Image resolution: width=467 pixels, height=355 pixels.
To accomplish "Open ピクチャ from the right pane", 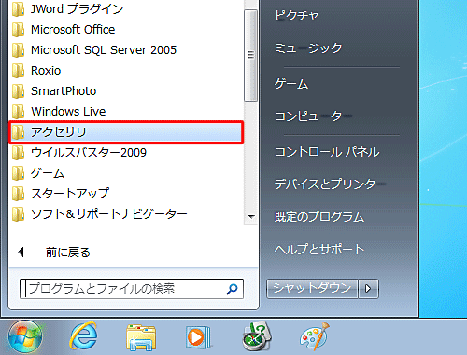I will (297, 16).
